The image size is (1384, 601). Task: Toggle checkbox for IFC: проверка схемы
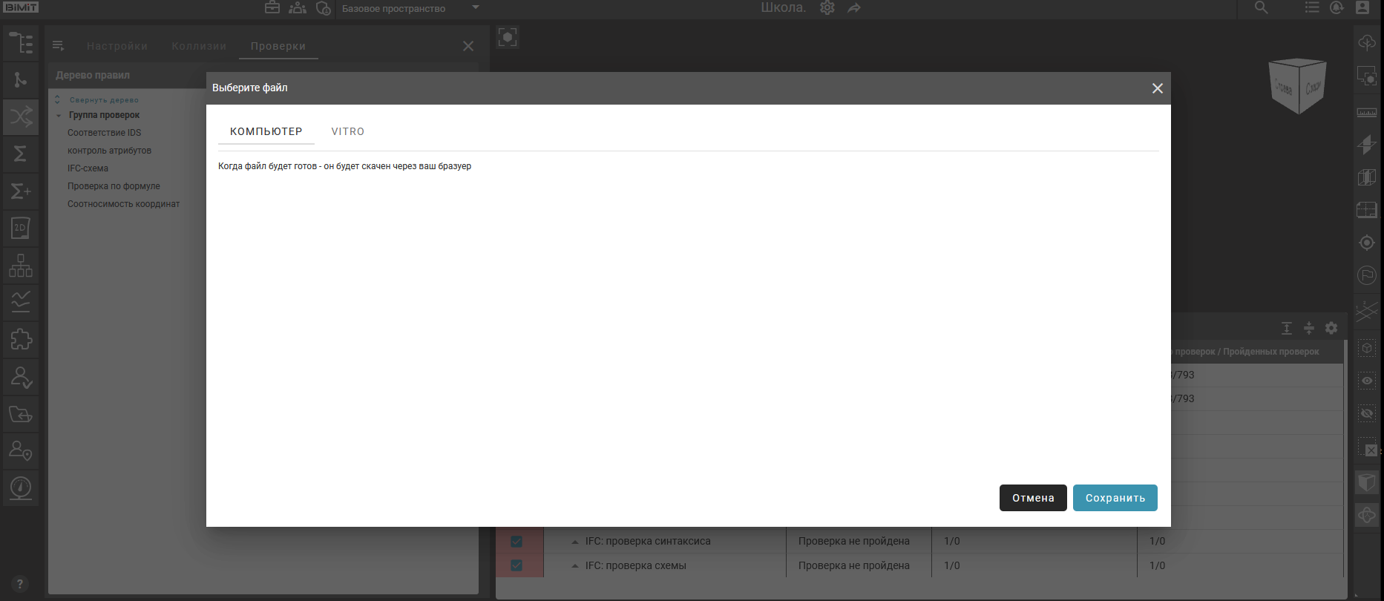[516, 565]
